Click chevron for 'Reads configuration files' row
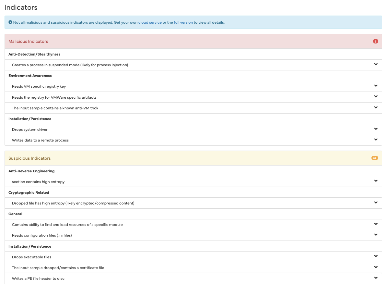The image size is (386, 284). pyautogui.click(x=376, y=235)
